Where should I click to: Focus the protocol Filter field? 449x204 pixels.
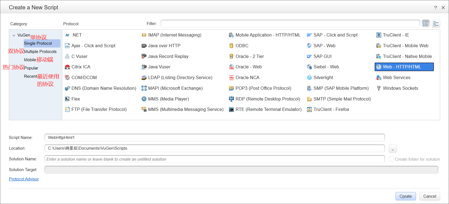click(x=290, y=24)
